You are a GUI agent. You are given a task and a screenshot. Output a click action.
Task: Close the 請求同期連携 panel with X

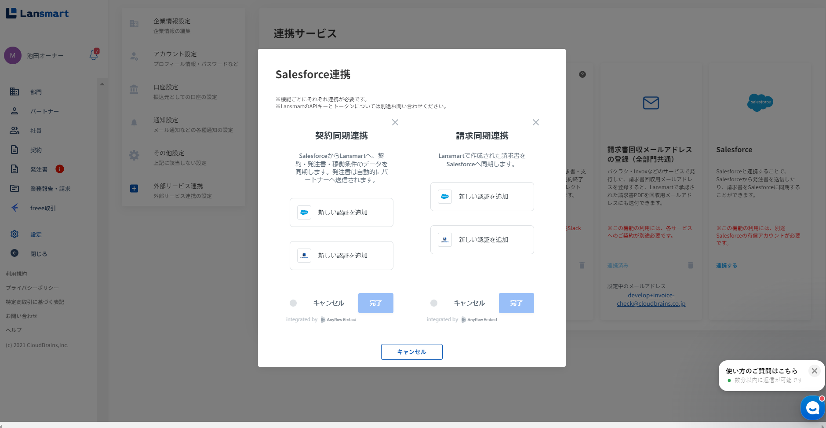(x=536, y=122)
